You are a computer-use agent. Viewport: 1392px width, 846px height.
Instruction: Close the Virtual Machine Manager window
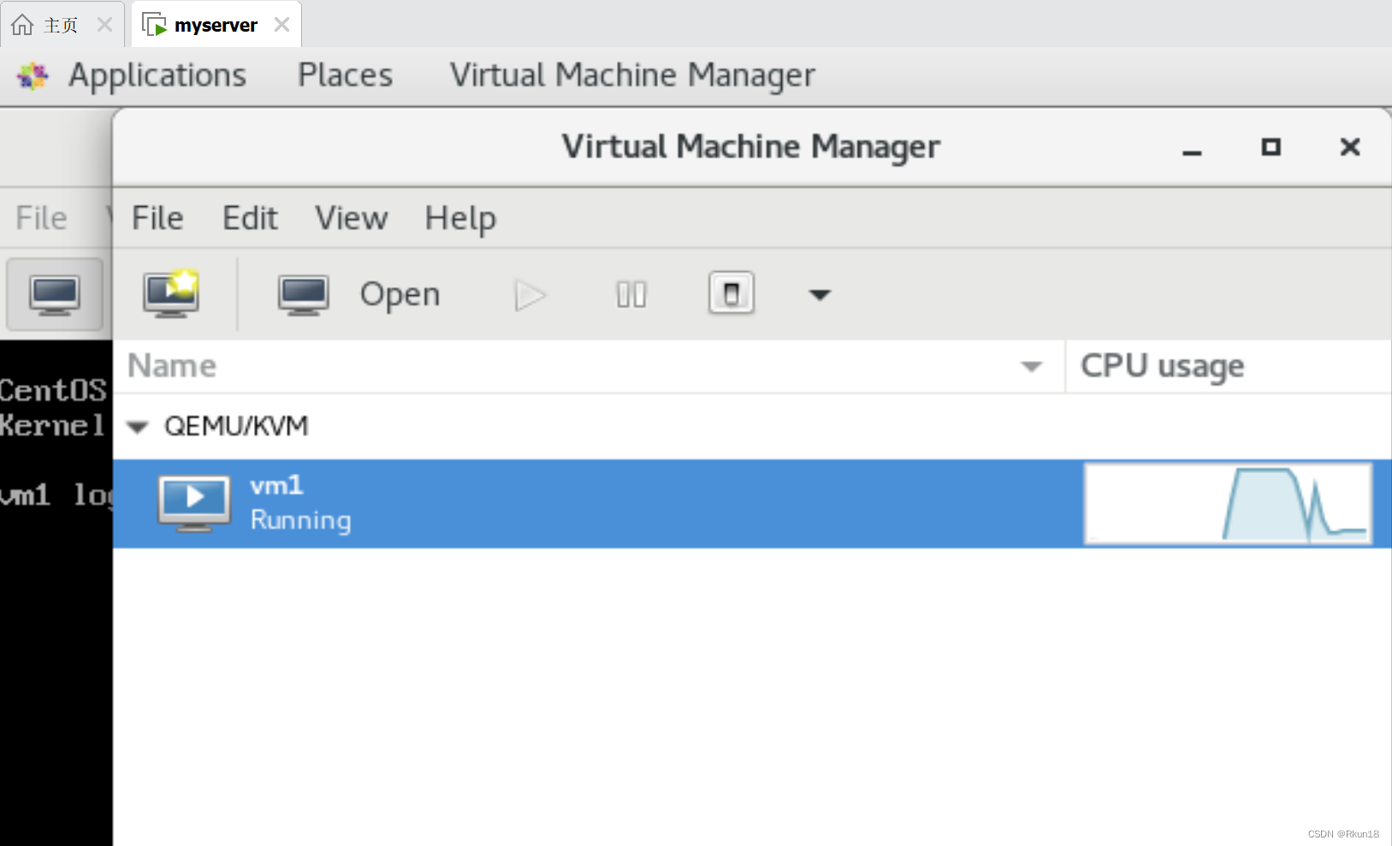(x=1350, y=147)
